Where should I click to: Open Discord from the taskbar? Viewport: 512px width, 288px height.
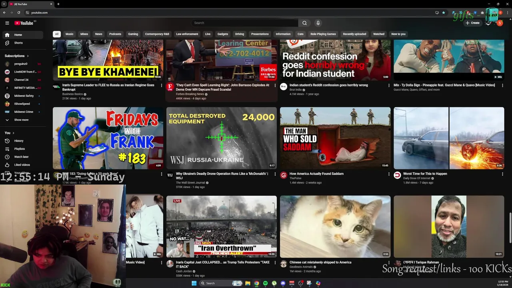point(283,283)
